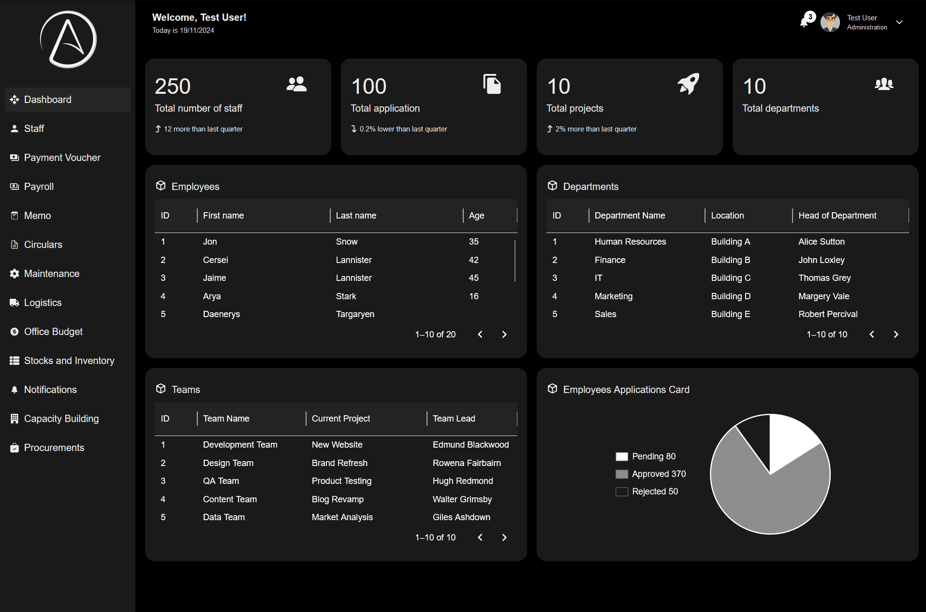Click the group icon on the Total departments card
926x612 pixels.
pyautogui.click(x=884, y=84)
